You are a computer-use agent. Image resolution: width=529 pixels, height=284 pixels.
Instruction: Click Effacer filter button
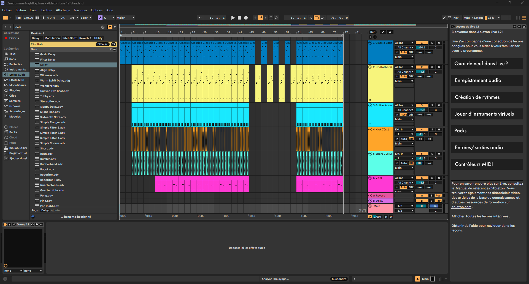coord(102,44)
